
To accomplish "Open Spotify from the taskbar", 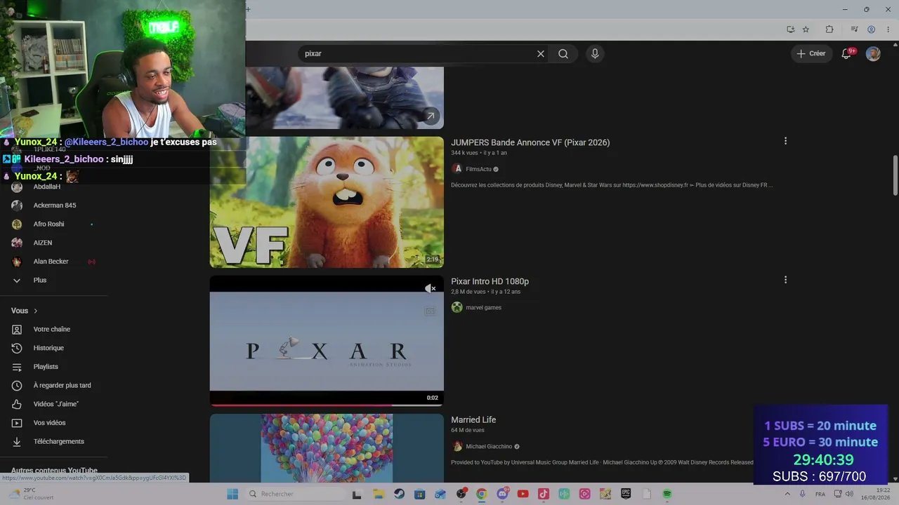I will [667, 494].
